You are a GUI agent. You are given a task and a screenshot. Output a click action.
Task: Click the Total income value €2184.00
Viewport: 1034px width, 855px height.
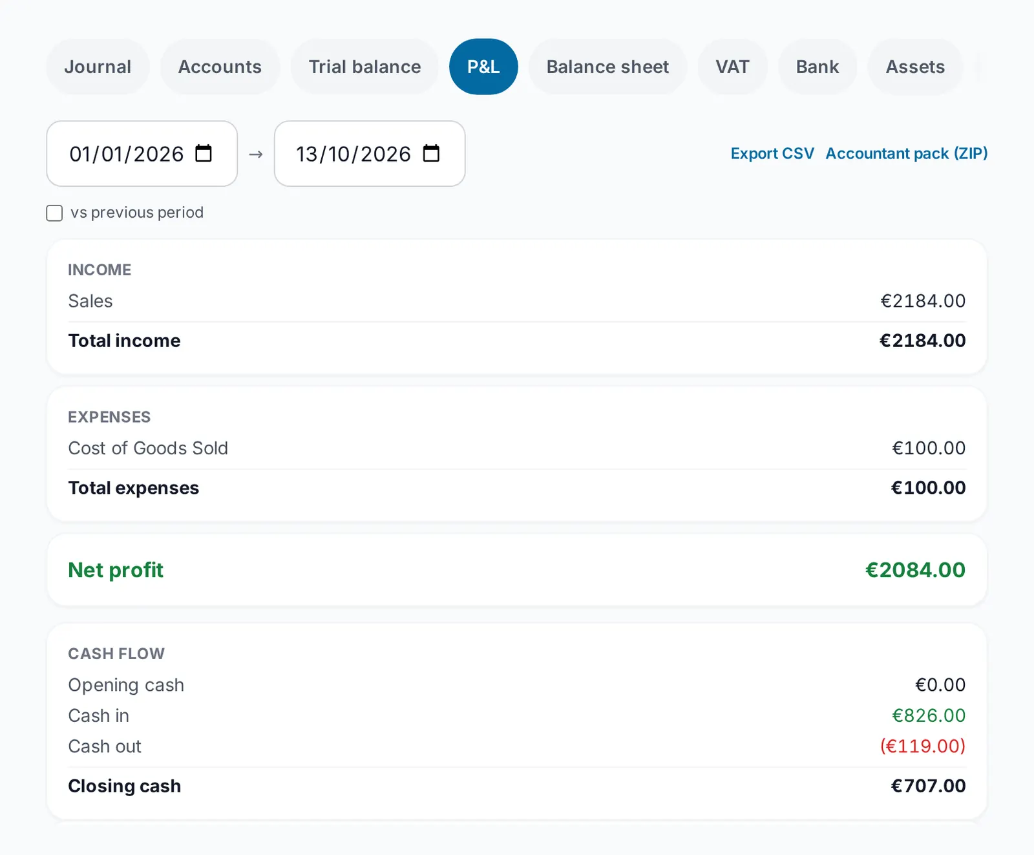click(922, 341)
